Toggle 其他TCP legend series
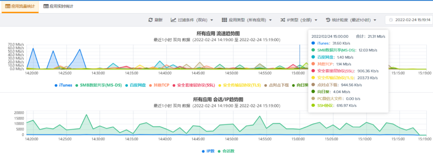The width and height of the screenshot is (433, 156). click(159, 85)
